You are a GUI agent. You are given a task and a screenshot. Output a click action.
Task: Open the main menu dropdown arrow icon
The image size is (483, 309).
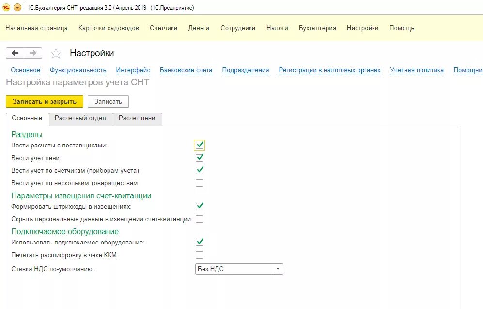pos(17,7)
